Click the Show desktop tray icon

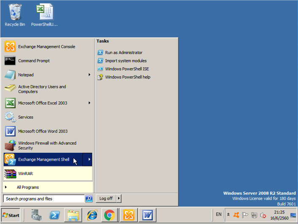point(293,215)
